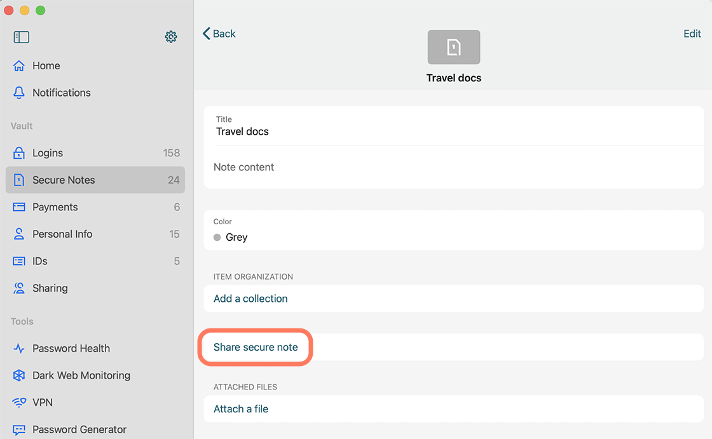Share the secure note
The image size is (712, 439).
[255, 347]
